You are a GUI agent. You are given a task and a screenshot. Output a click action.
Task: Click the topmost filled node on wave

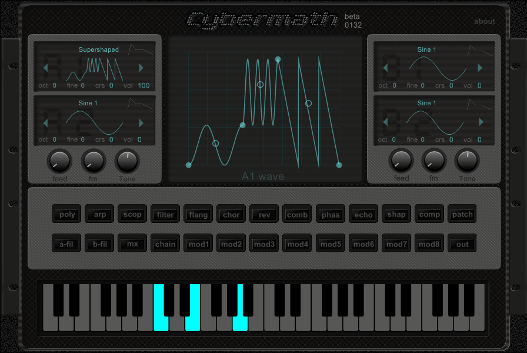(x=278, y=59)
